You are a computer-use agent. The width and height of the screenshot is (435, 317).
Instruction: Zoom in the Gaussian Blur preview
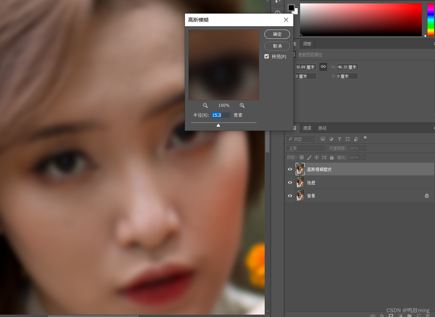[x=242, y=105]
